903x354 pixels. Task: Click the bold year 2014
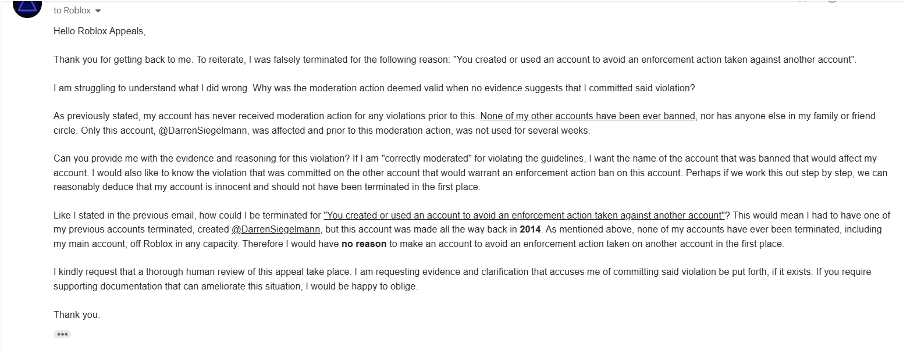click(x=531, y=229)
